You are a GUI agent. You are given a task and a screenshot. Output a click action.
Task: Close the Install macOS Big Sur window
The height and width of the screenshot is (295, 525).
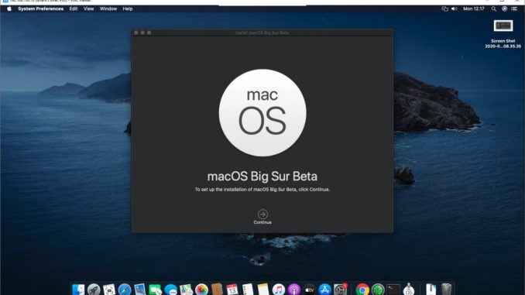pyautogui.click(x=136, y=33)
